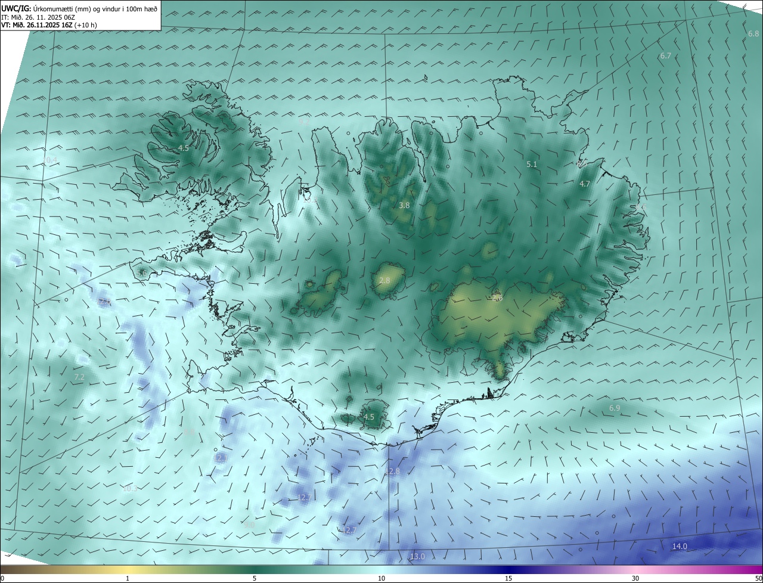Pick the navy colorbar segment above tick 15

point(508,569)
